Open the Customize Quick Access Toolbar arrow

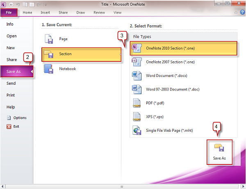pyautogui.click(x=46, y=5)
